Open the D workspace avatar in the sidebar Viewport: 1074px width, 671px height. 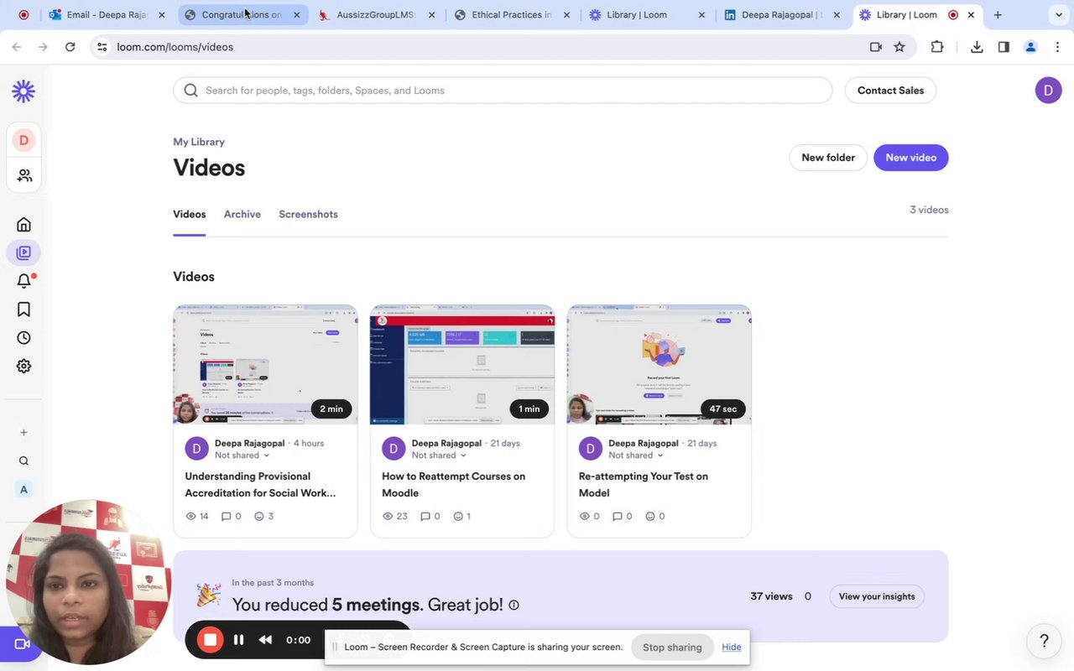click(23, 140)
